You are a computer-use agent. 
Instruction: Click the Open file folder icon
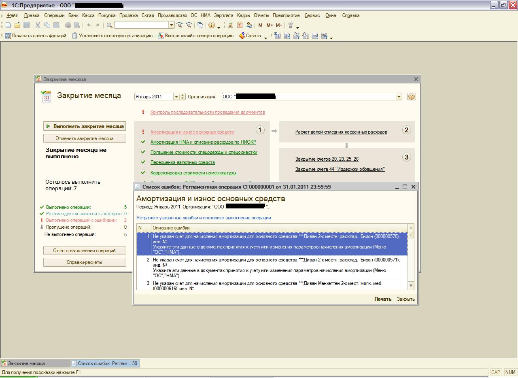pos(17,25)
